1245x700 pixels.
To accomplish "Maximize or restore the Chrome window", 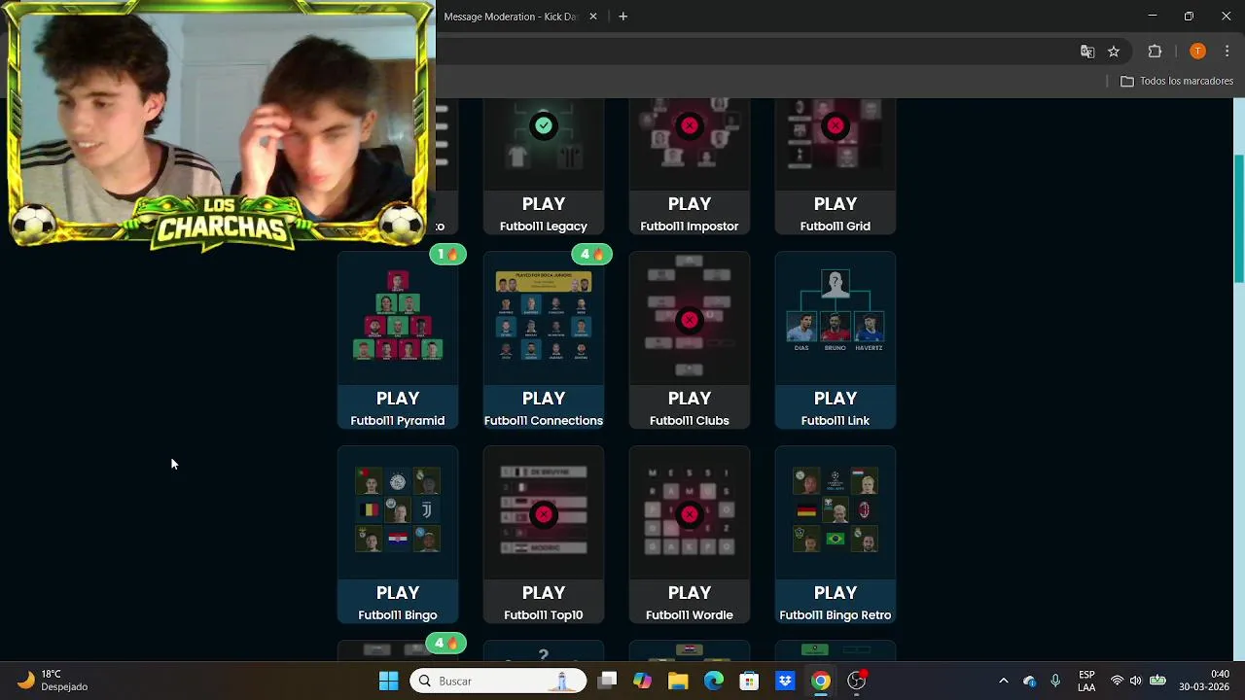I will pyautogui.click(x=1189, y=17).
